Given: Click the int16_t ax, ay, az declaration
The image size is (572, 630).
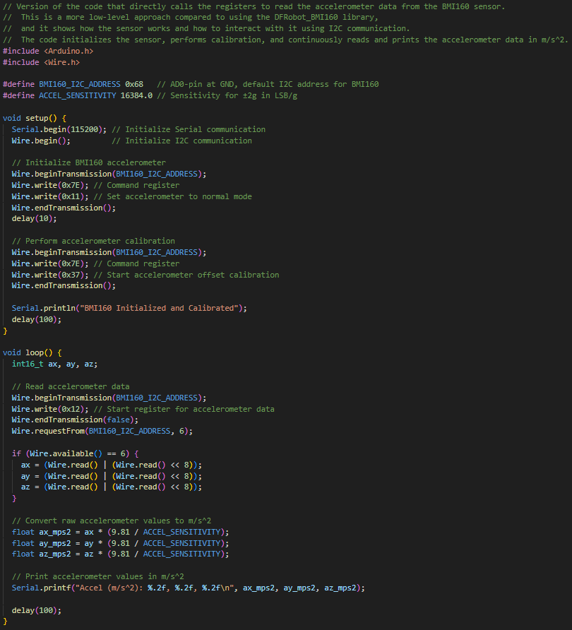Looking at the screenshot, I should (x=54, y=364).
